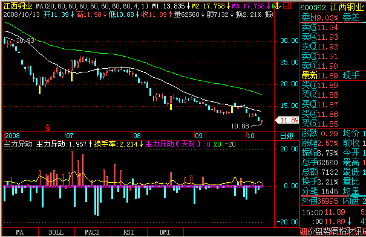Click the 委比 49.03% ratio
Image resolution: width=366 pixels, height=237 pixels.
[320, 18]
